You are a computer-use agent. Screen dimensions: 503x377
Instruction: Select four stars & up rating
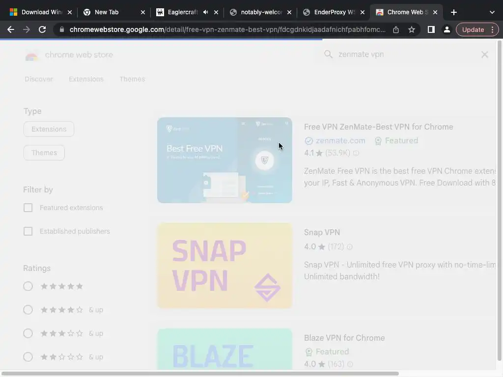click(28, 310)
